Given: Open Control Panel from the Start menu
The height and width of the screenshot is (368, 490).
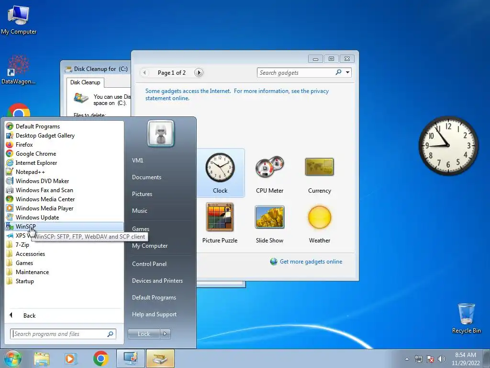Looking at the screenshot, I should pyautogui.click(x=149, y=264).
